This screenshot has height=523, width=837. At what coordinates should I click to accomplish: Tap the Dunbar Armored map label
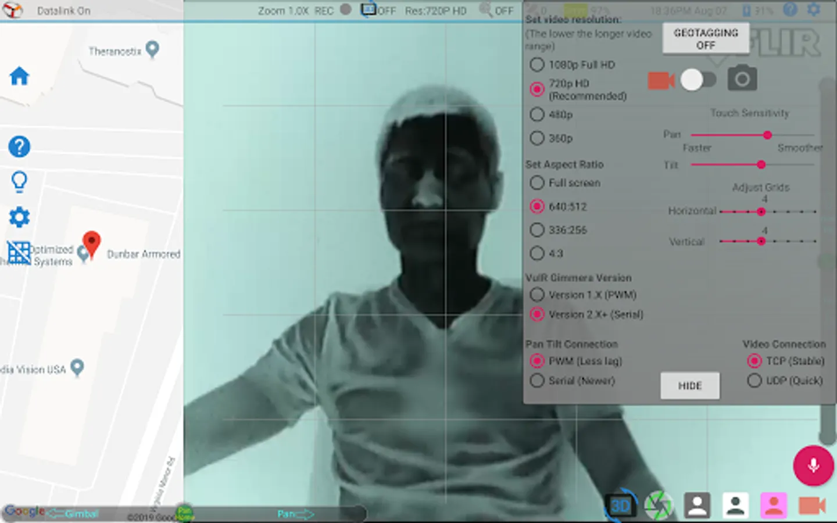144,254
